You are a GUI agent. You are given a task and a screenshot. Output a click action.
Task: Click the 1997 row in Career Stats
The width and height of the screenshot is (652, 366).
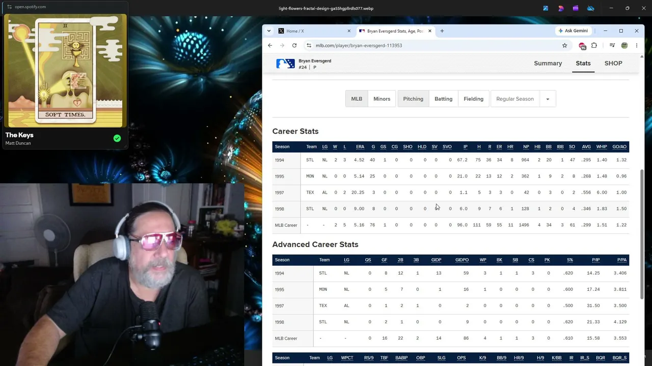(x=451, y=193)
